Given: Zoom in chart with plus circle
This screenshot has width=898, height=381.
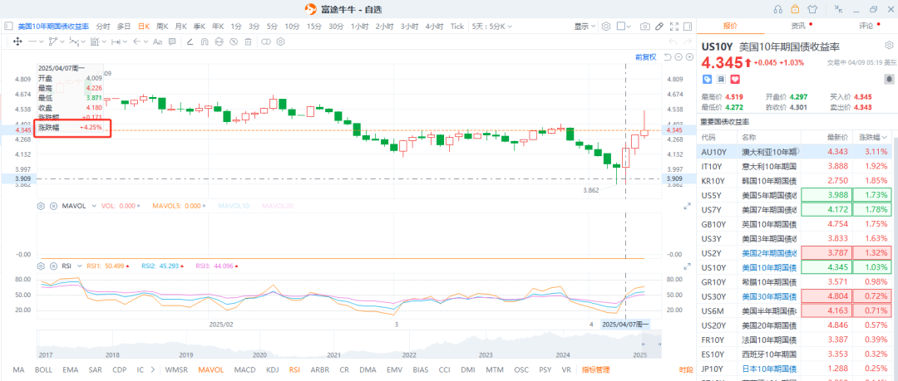Looking at the screenshot, I should [x=689, y=57].
